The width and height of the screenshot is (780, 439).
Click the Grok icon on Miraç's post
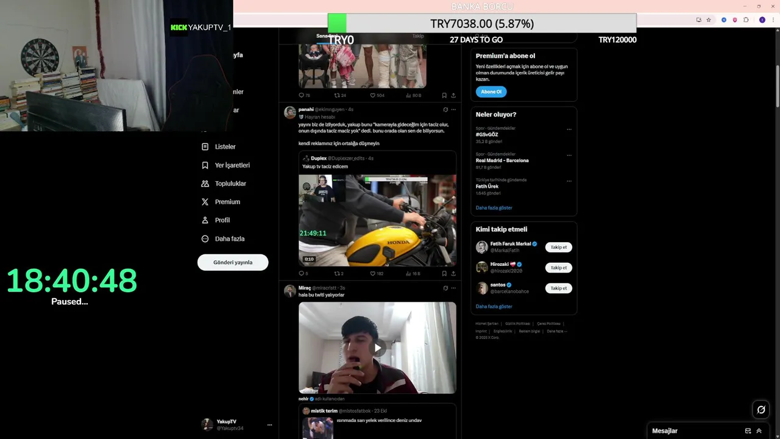point(445,288)
